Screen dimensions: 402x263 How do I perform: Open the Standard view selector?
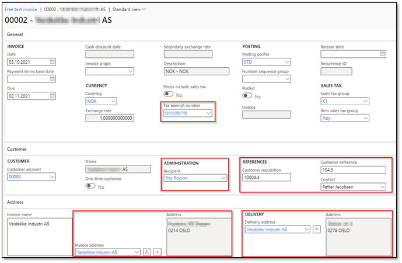[x=129, y=9]
